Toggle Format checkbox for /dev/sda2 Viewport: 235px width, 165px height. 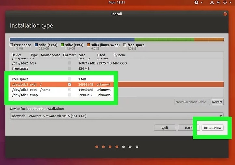pyautogui.click(x=69, y=63)
